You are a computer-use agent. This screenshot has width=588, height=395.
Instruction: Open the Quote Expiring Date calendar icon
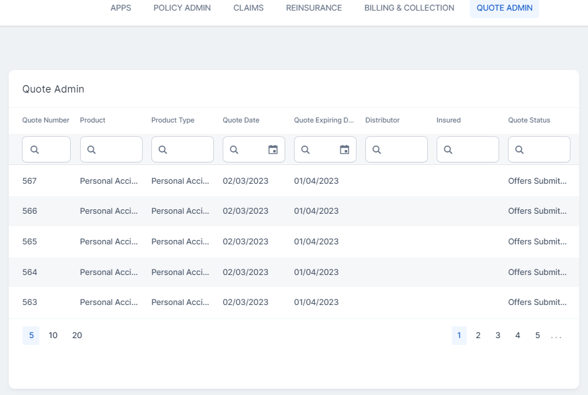click(x=344, y=149)
